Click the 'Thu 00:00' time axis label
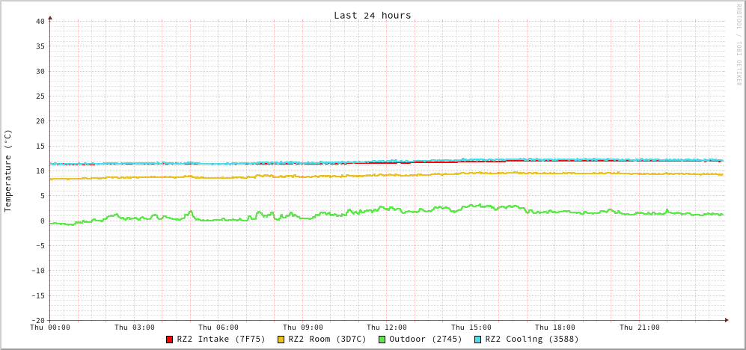Image resolution: width=746 pixels, height=350 pixels. (x=50, y=328)
